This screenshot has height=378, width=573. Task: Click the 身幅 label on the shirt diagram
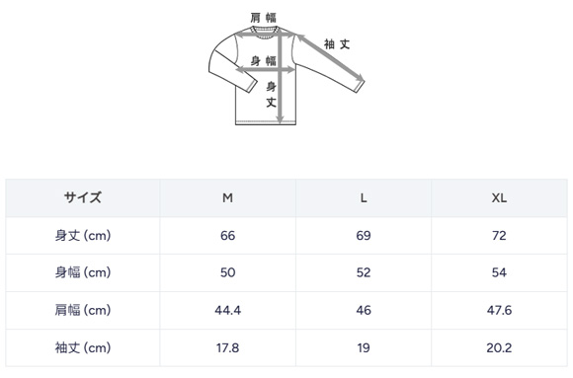pos(263,60)
